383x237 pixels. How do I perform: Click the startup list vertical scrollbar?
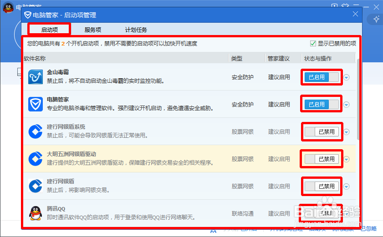coord(358,99)
